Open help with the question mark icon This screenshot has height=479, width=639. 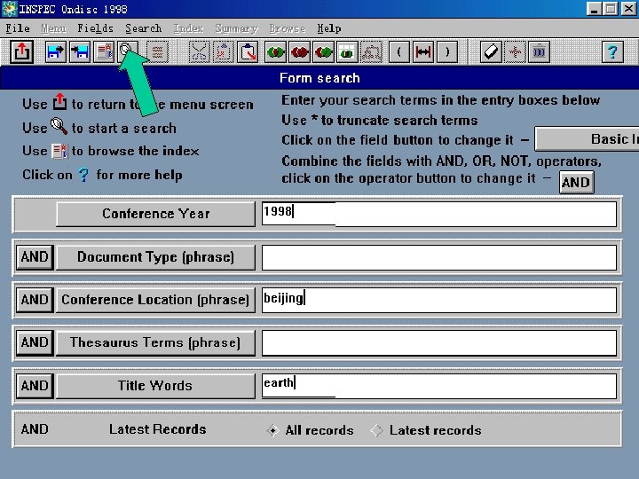tap(612, 51)
